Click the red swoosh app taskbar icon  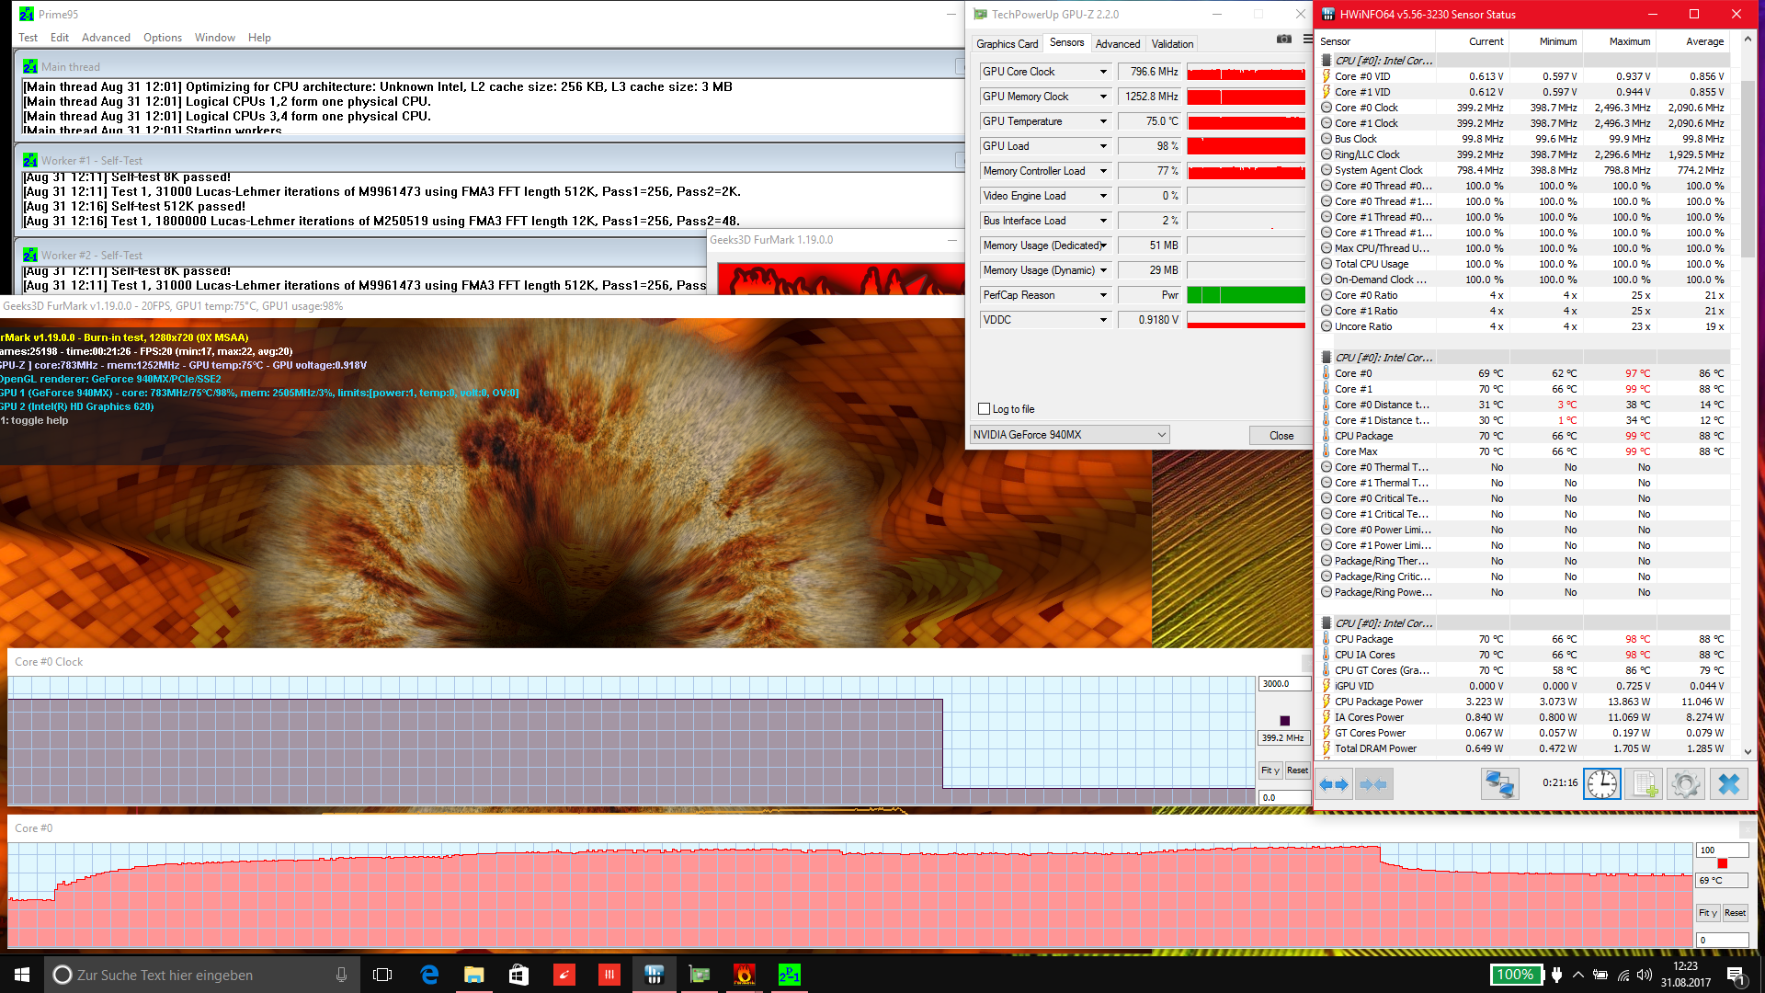point(564,975)
